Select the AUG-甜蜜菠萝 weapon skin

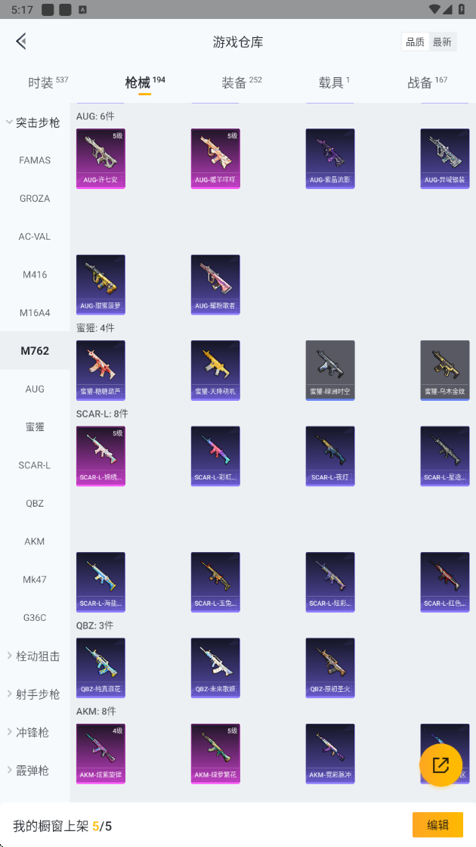[x=100, y=284]
